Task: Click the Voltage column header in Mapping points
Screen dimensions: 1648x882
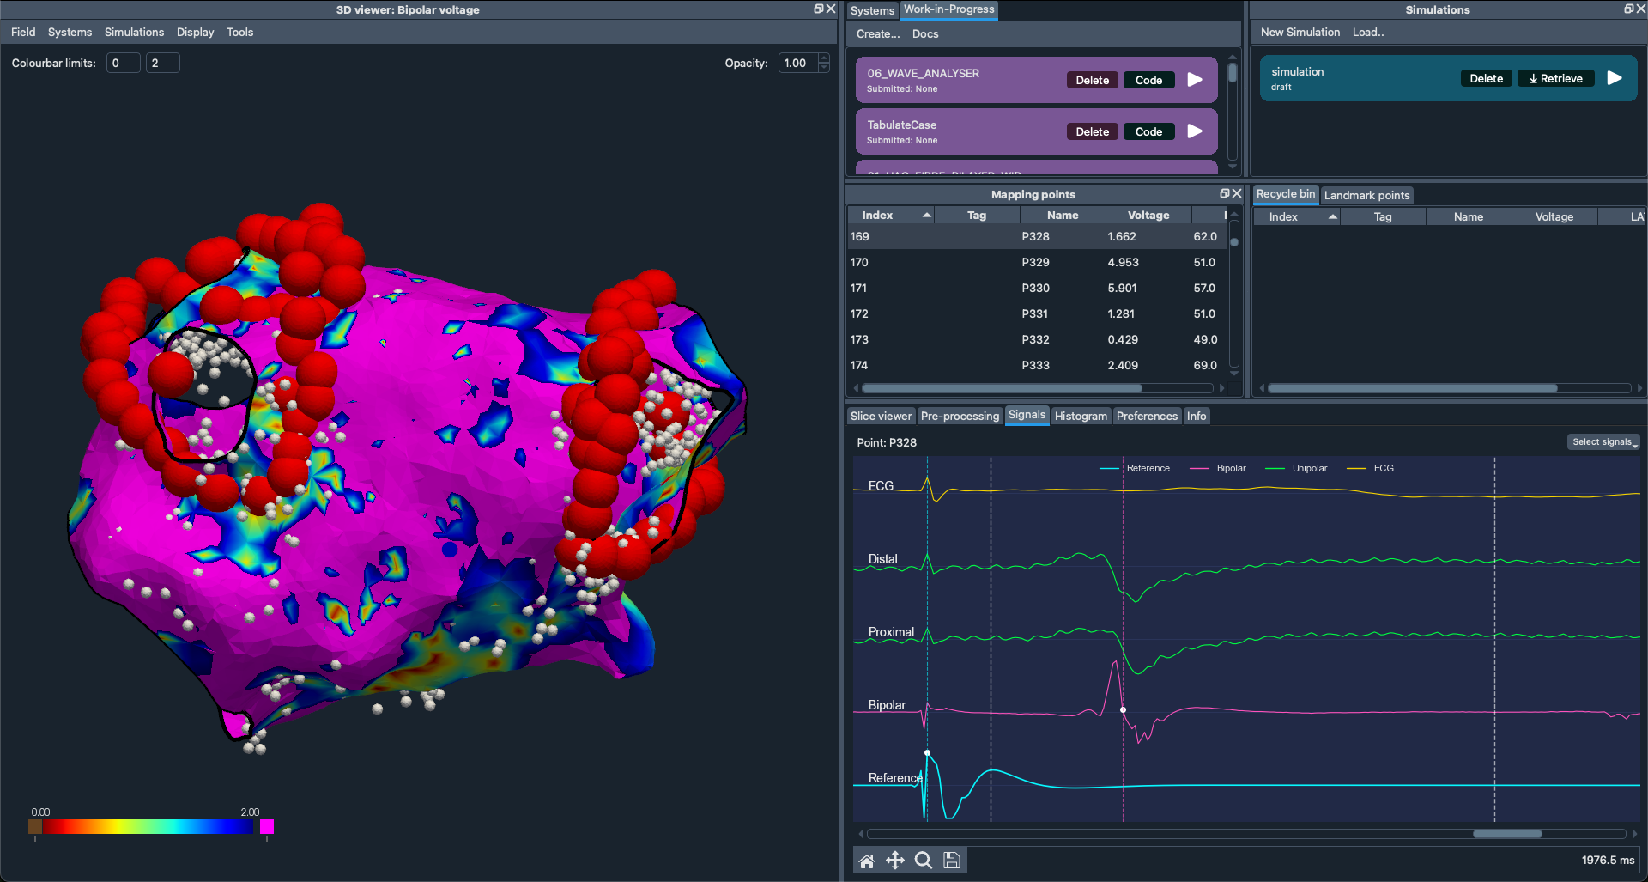Action: tap(1148, 216)
